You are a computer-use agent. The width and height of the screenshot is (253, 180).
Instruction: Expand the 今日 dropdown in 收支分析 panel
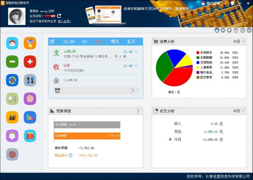coord(239,111)
